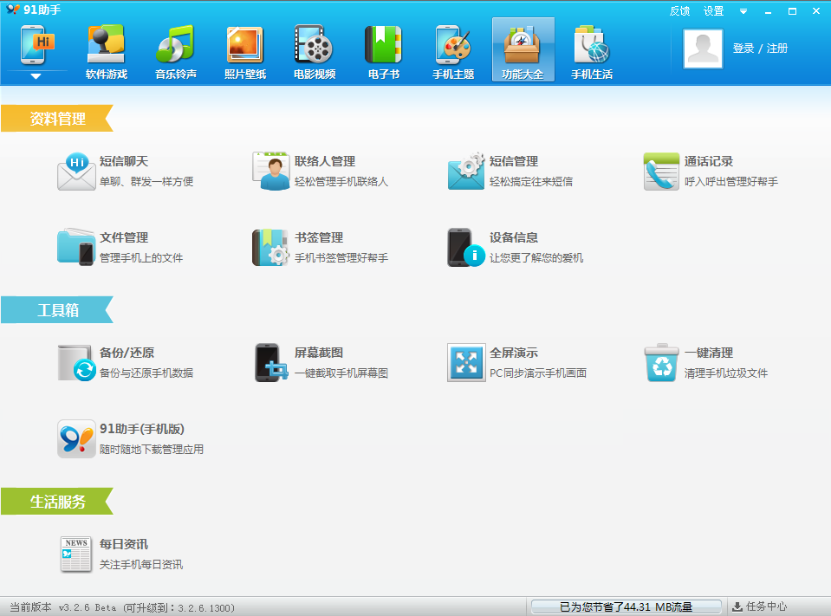831x616 pixels.
Task: Open 软件游戏 software and games section
Action: [x=106, y=52]
